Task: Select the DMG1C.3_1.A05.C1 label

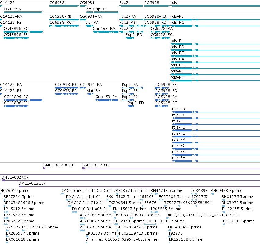Action: click(x=90, y=209)
